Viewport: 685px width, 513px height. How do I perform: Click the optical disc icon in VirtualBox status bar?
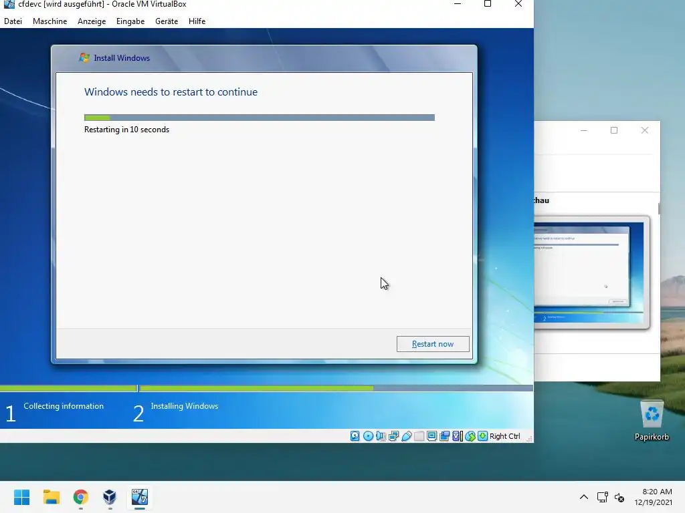[x=368, y=436]
